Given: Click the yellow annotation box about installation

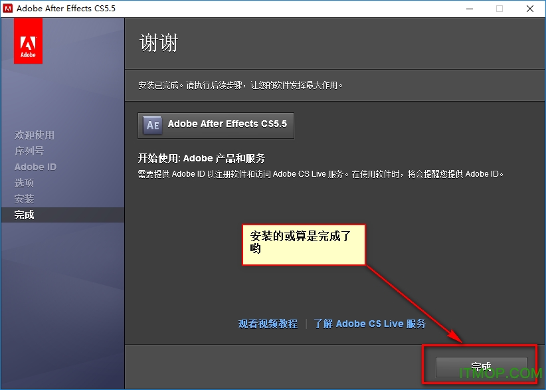Looking at the screenshot, I should point(304,244).
